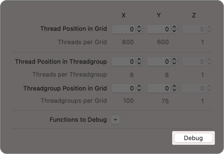Click the Threadgroup Position in Grid Y stepper
Screen dimensions: 224x154
click(x=174, y=88)
